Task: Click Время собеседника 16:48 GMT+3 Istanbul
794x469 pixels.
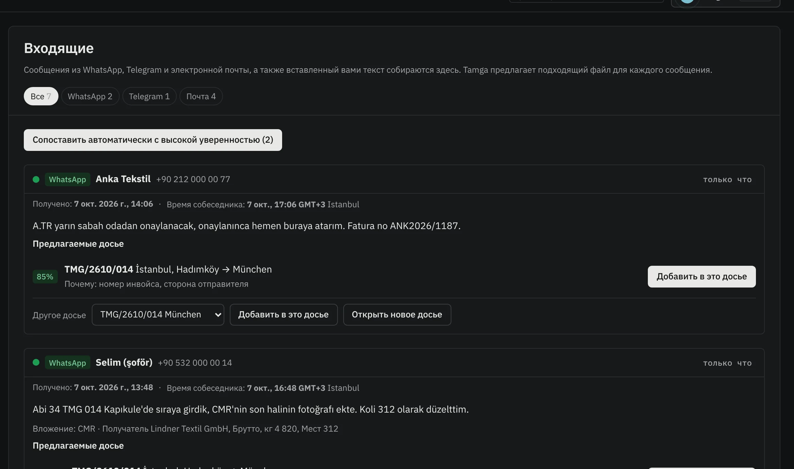Action: 263,388
